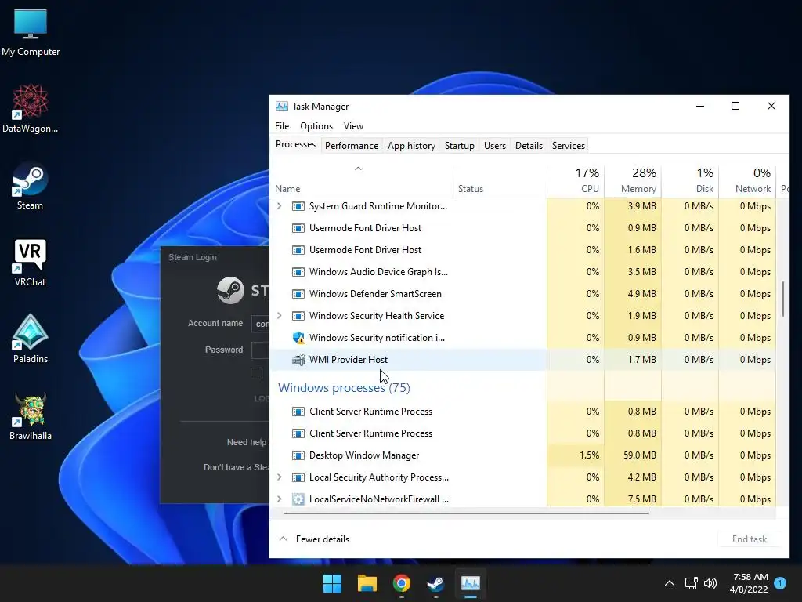The height and width of the screenshot is (602, 802).
Task: Expand the Windows Security Health Service process
Action: [280, 316]
